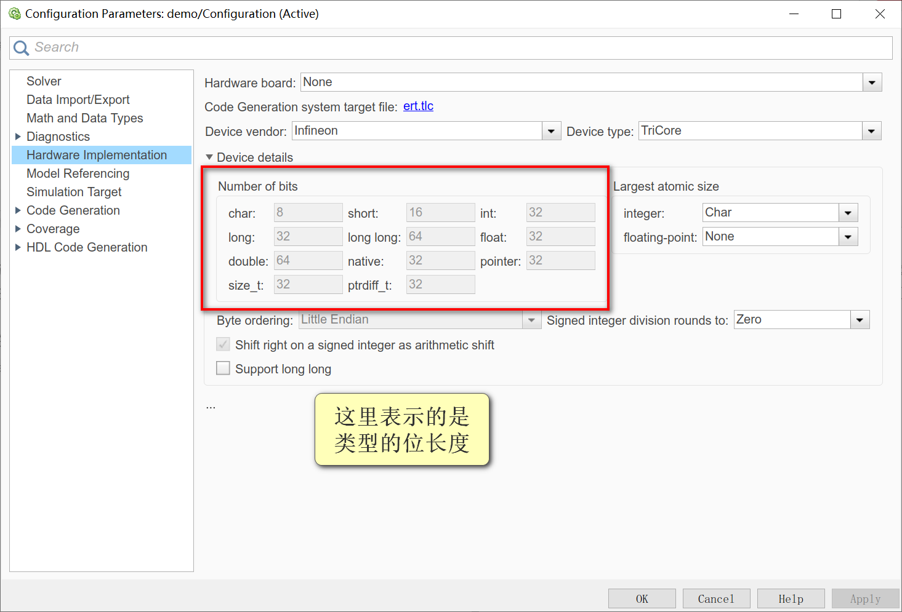Open the ert.tlc system target file link
This screenshot has height=612, width=902.
(x=418, y=106)
